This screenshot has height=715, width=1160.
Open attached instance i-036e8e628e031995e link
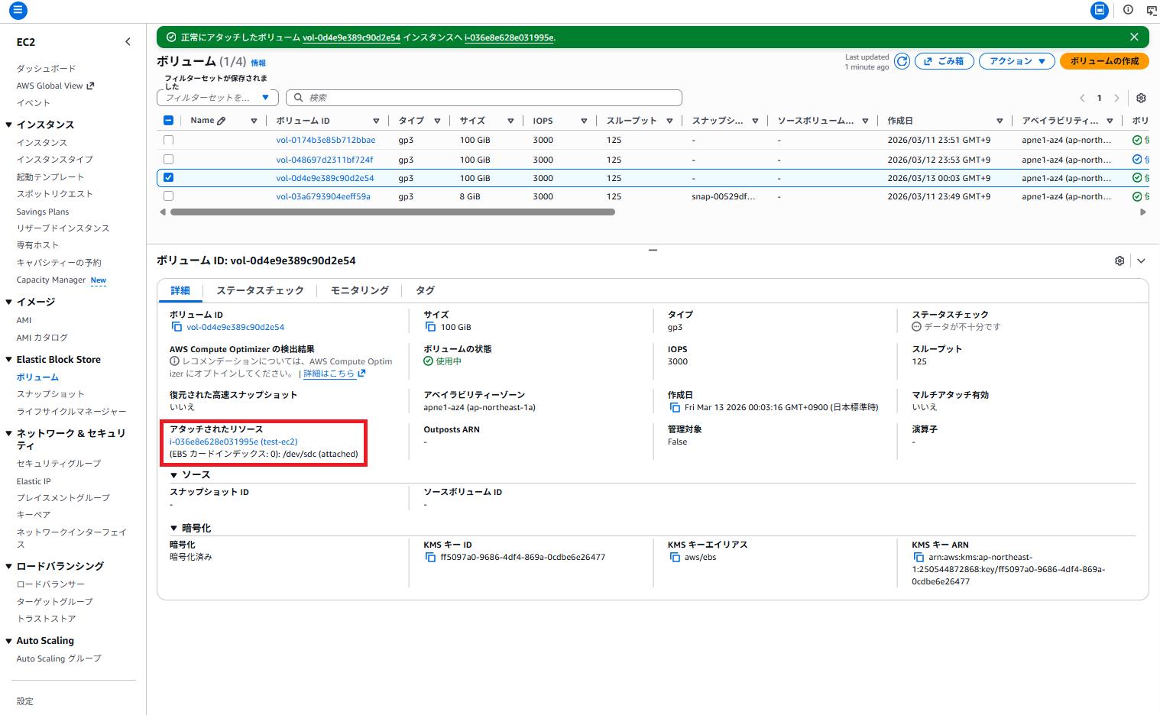click(x=214, y=442)
